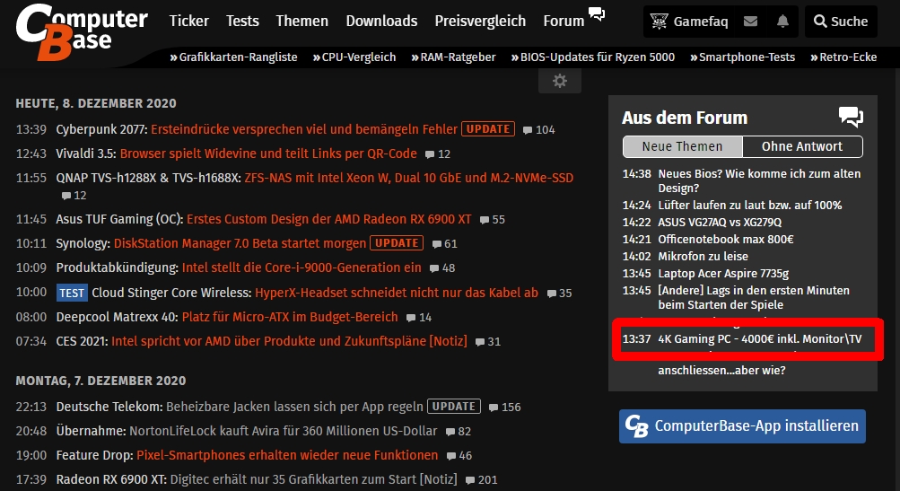
Task: Open thread 'Mikrofon zu leise'
Action: point(703,256)
